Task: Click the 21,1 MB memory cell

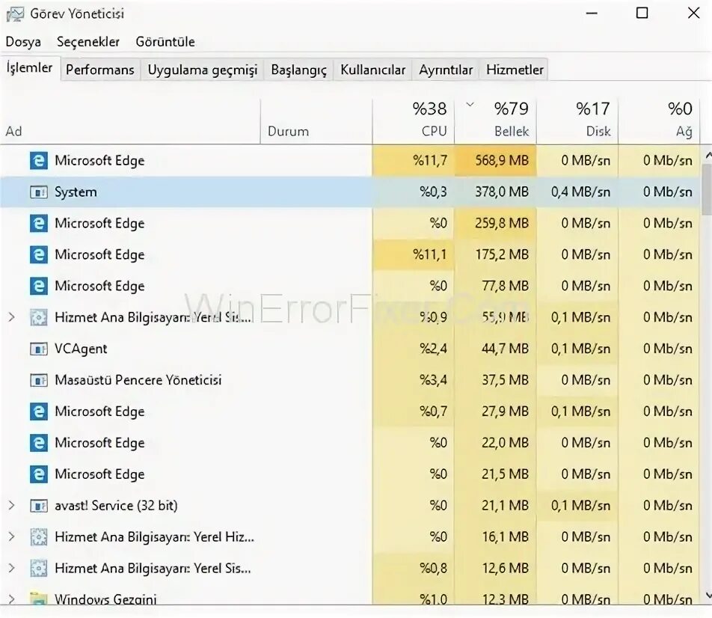Action: [x=495, y=506]
